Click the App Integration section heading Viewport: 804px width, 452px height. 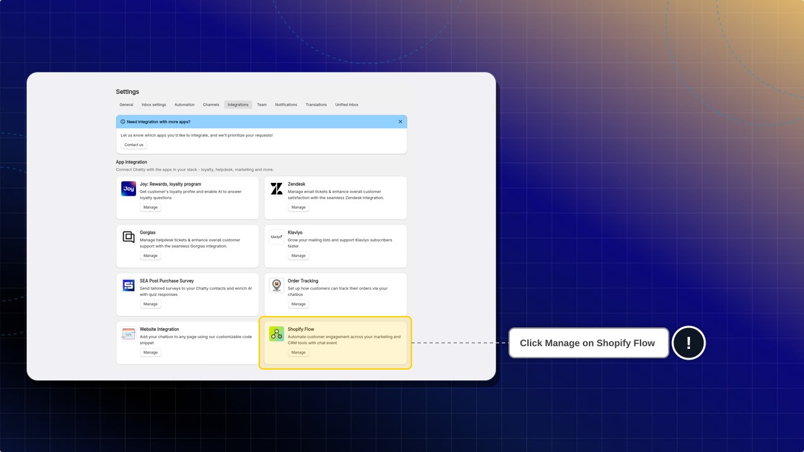131,162
